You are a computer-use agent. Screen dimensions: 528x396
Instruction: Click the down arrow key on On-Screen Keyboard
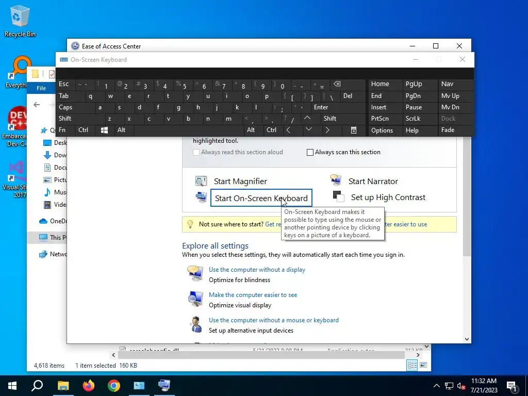point(309,130)
